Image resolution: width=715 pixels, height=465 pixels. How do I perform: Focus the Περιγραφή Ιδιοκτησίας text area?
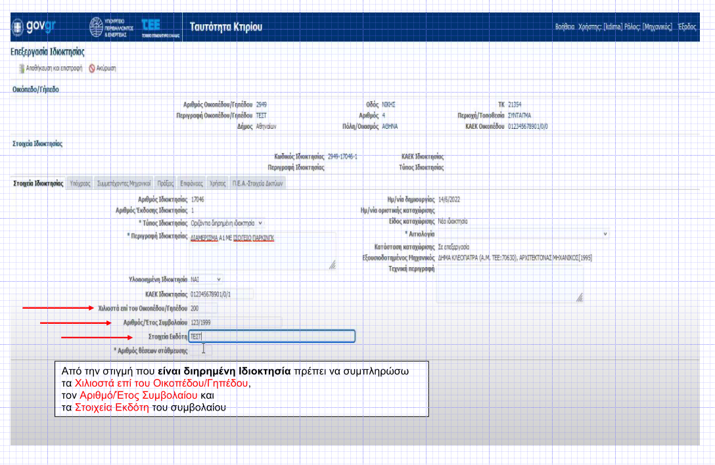262,251
